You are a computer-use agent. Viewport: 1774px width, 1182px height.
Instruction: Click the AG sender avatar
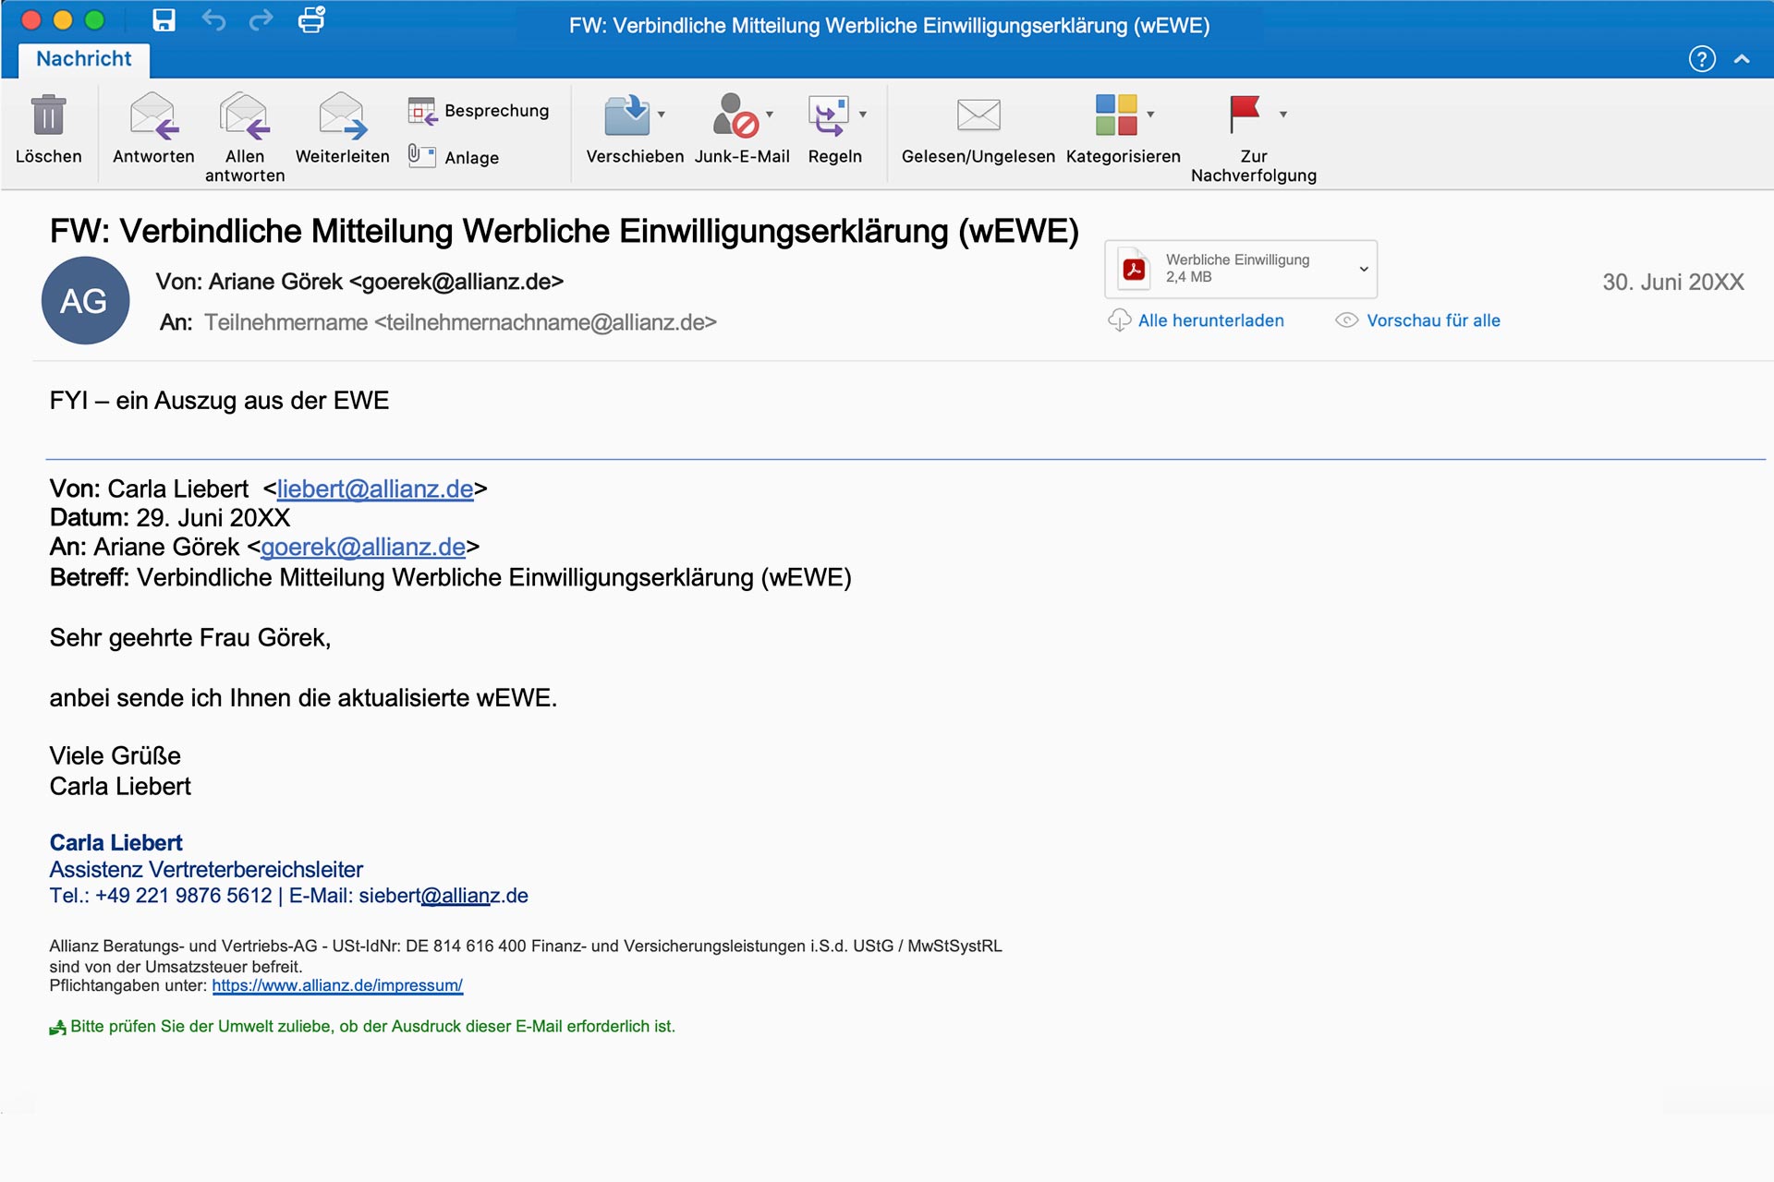pos(85,301)
